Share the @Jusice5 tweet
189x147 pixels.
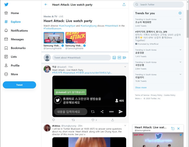coord(112,120)
